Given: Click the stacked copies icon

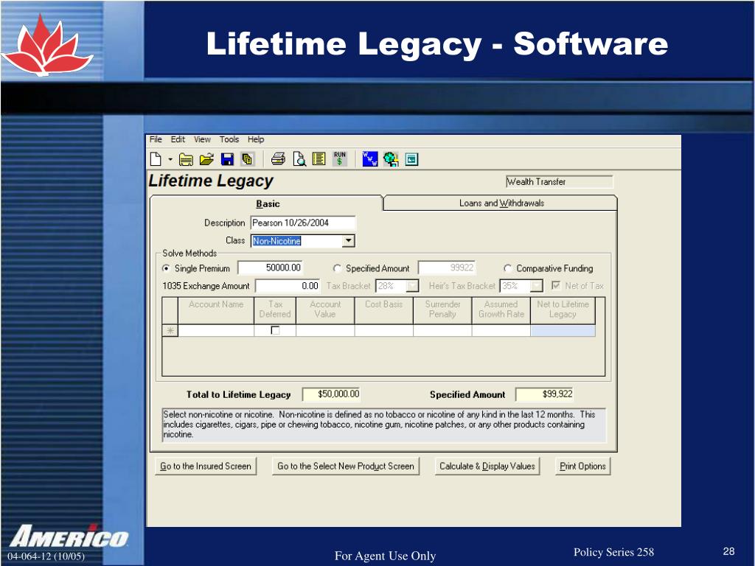Looking at the screenshot, I should point(247,159).
